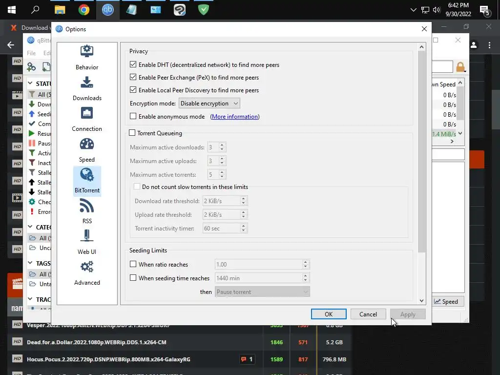Viewport: 500px width, 375px height.
Task: Open the RSS options page
Action: click(x=87, y=212)
